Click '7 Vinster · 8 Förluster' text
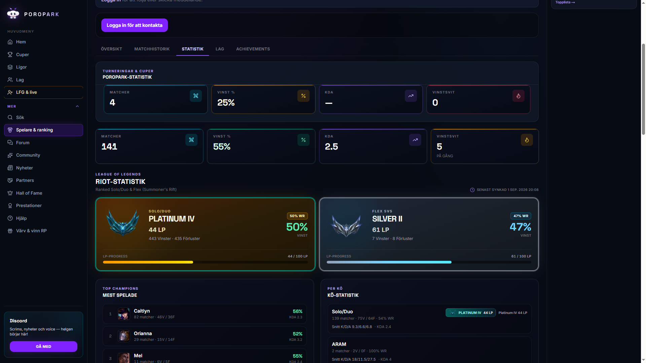The width and height of the screenshot is (646, 363). click(393, 239)
